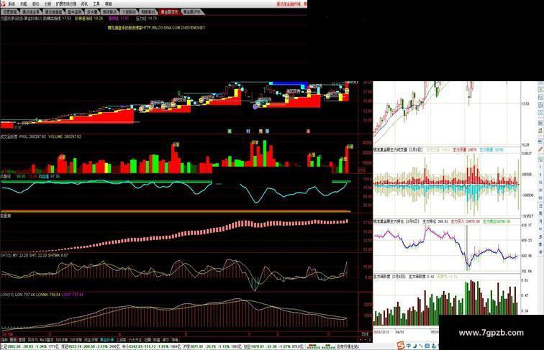The width and height of the screenshot is (544, 350).
Task: Open the 功能 menu
Action: point(24,4)
